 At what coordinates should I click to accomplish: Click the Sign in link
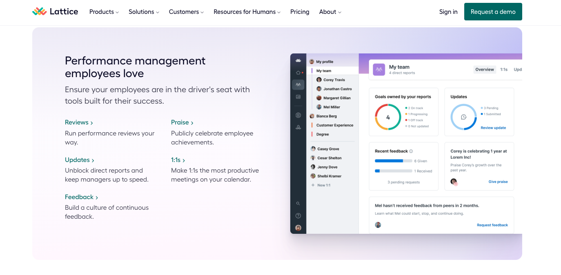pyautogui.click(x=448, y=12)
